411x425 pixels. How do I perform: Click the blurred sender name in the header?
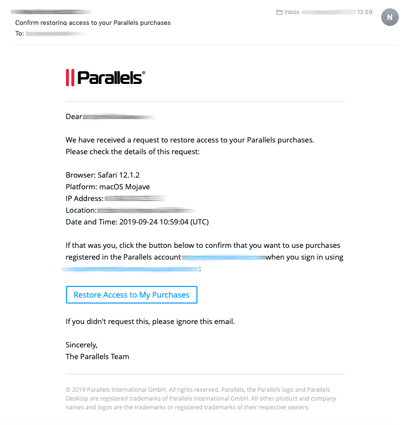pyautogui.click(x=51, y=12)
